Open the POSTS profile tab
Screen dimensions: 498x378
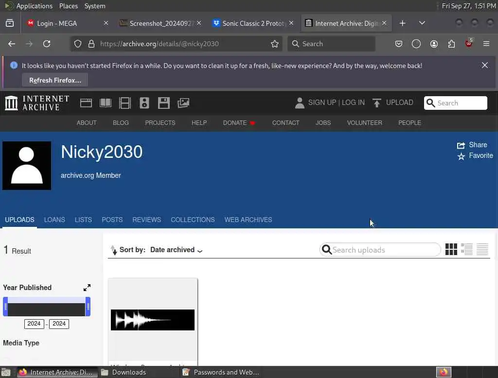click(112, 220)
